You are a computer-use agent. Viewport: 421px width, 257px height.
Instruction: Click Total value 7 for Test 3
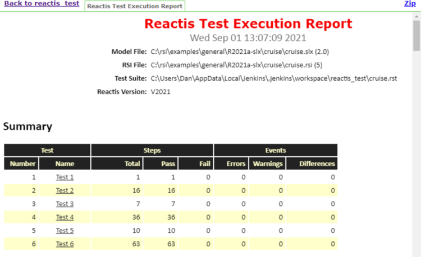pos(138,204)
